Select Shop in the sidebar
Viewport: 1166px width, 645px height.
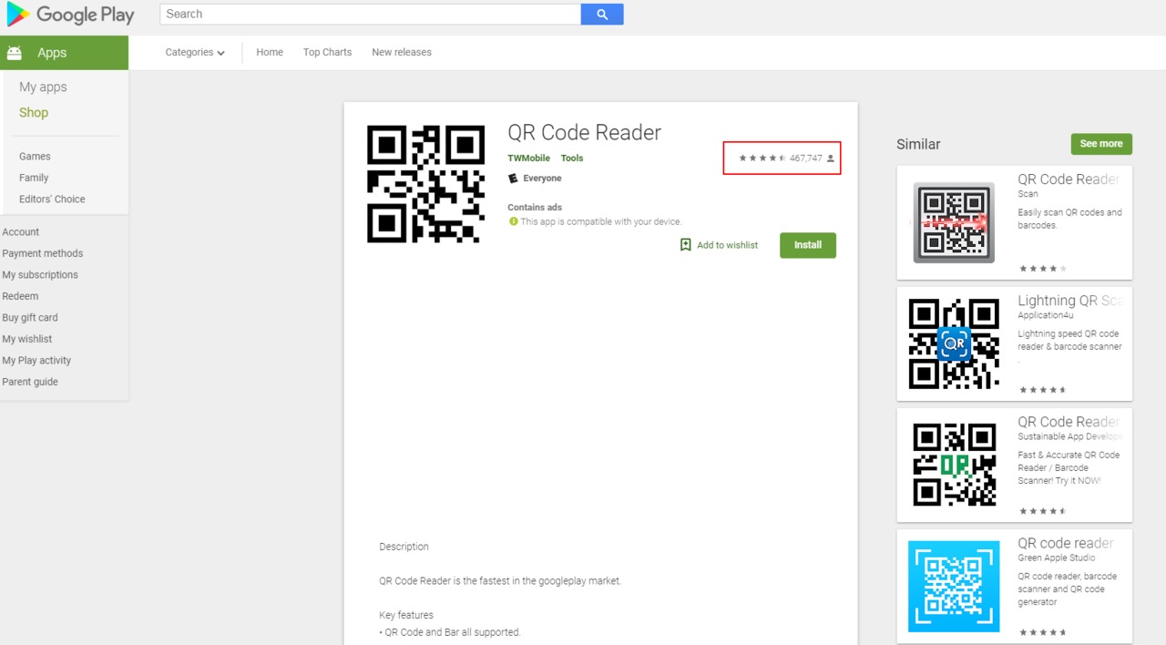point(34,113)
